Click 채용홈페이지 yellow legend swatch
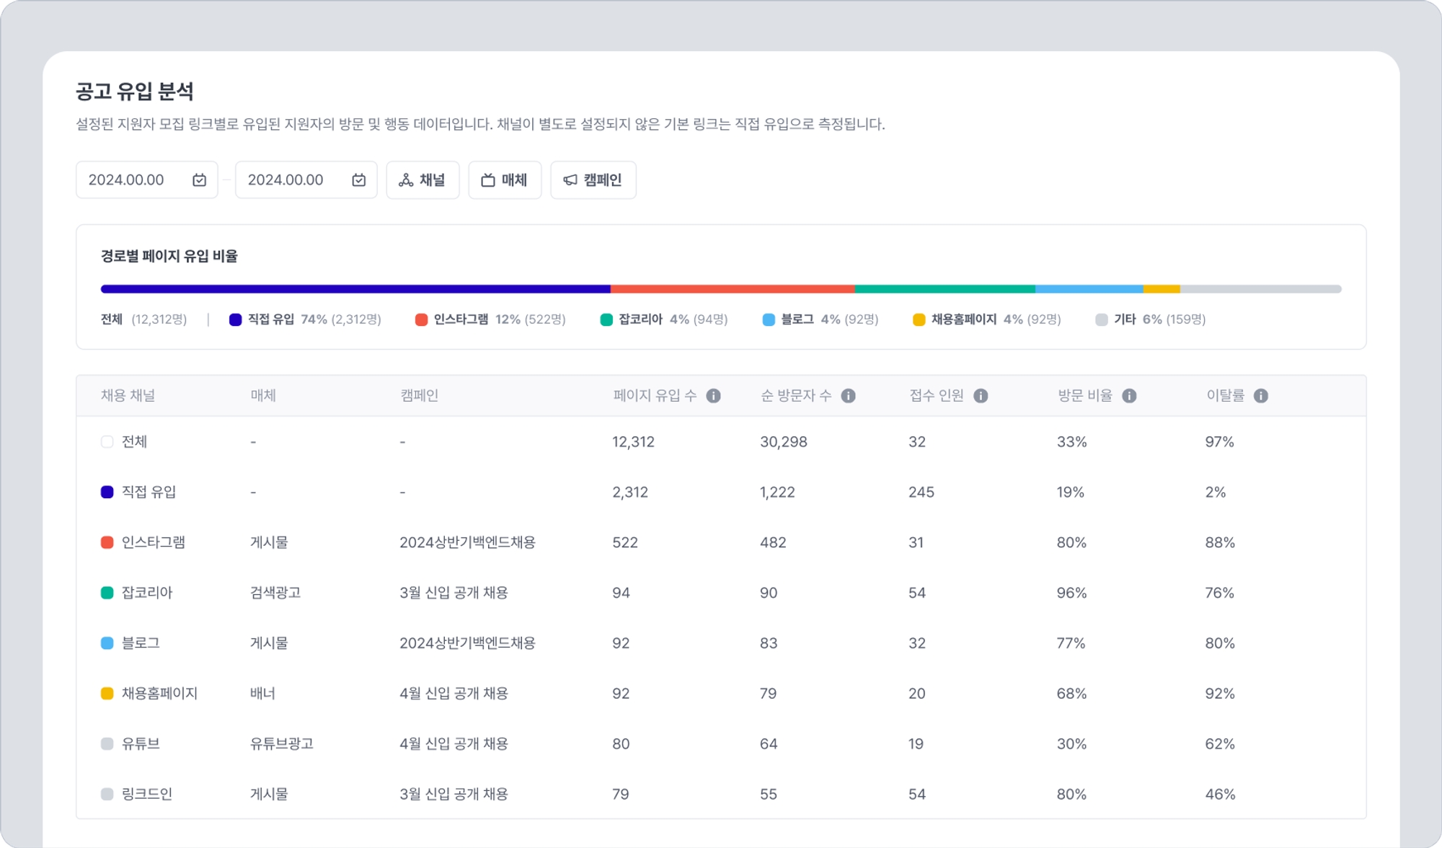The width and height of the screenshot is (1442, 848). [x=919, y=319]
